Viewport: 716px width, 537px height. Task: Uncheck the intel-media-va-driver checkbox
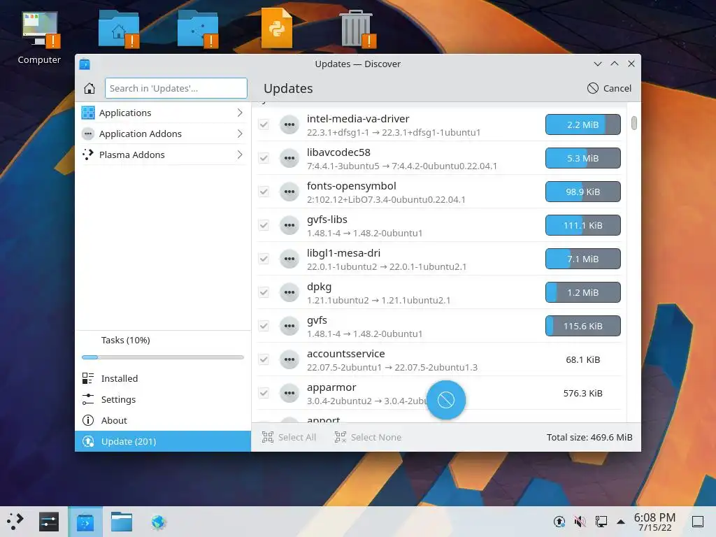tap(264, 124)
